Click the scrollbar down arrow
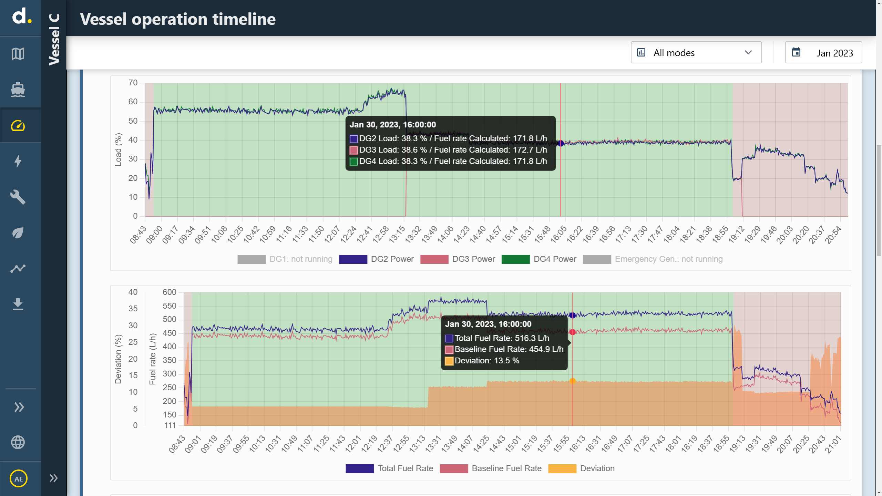Screen dimensions: 882x496 pos(879,493)
